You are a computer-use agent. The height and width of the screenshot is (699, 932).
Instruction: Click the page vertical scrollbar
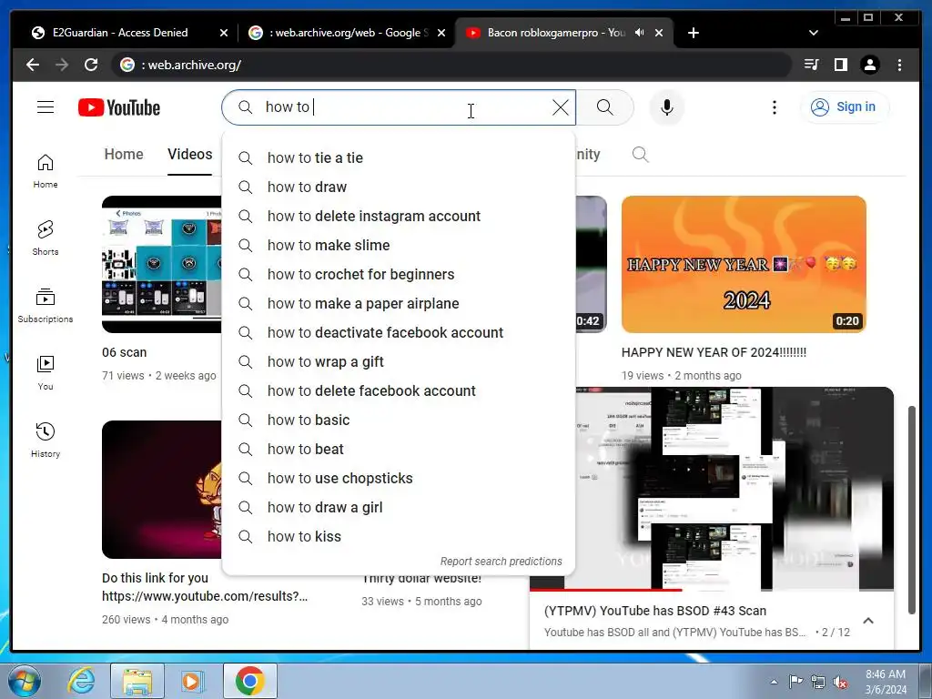pyautogui.click(x=912, y=512)
